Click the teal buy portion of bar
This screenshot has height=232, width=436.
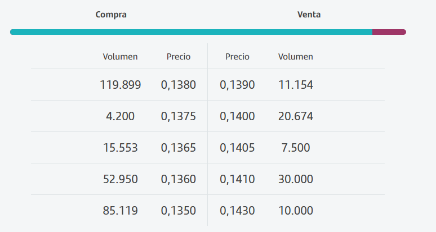(192, 32)
